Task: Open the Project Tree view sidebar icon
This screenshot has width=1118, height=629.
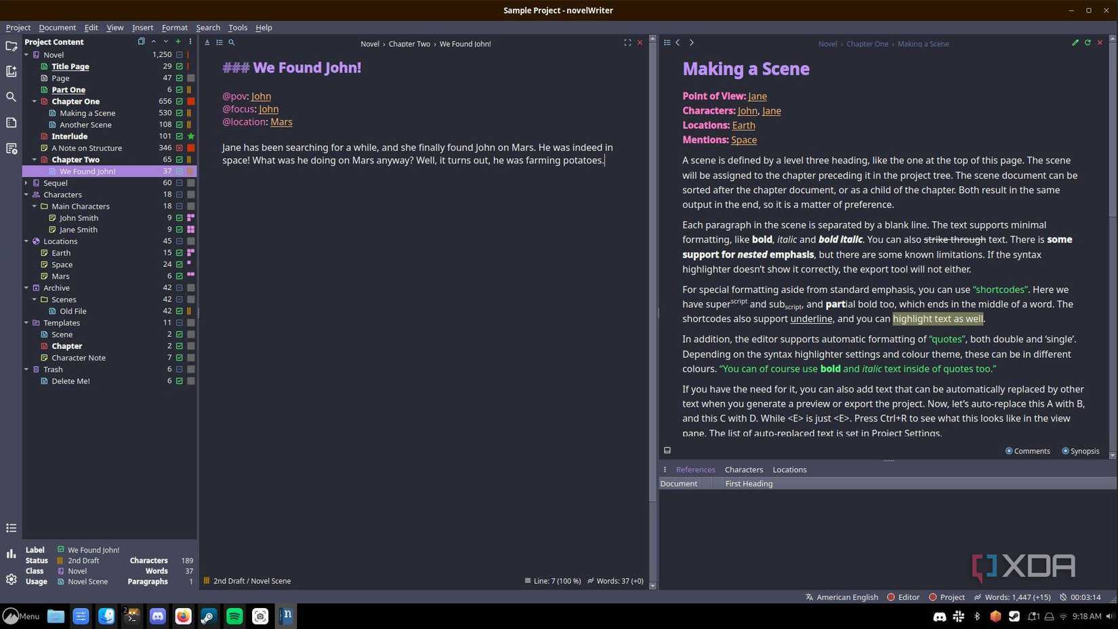Action: [11, 46]
